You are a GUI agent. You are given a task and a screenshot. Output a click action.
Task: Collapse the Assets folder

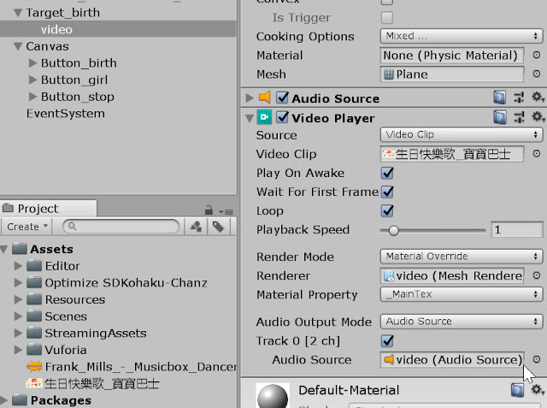coord(3,249)
